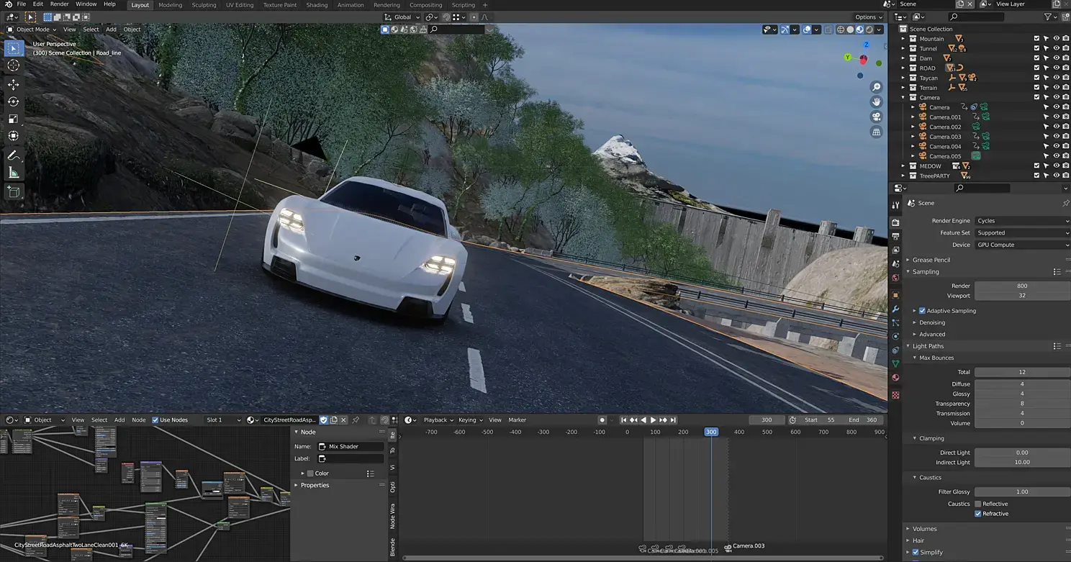Open the viewport Options button
1071x562 pixels.
tap(868, 17)
